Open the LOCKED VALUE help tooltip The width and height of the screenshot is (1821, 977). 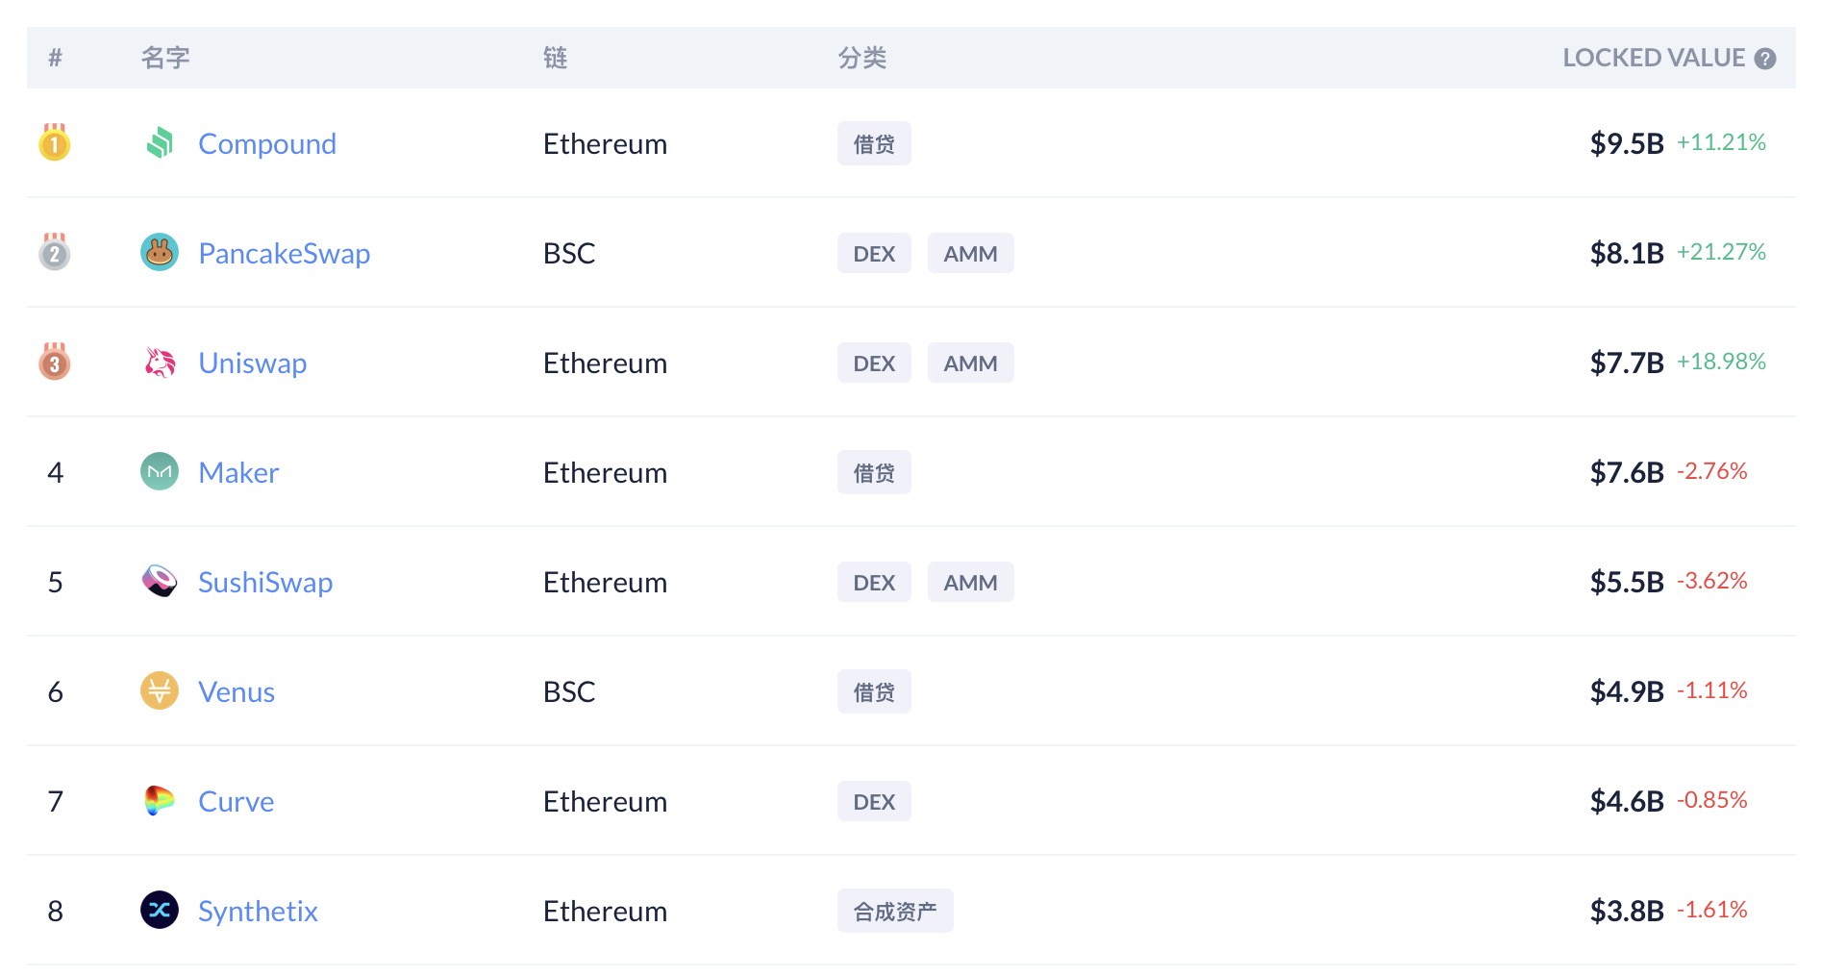1766,58
